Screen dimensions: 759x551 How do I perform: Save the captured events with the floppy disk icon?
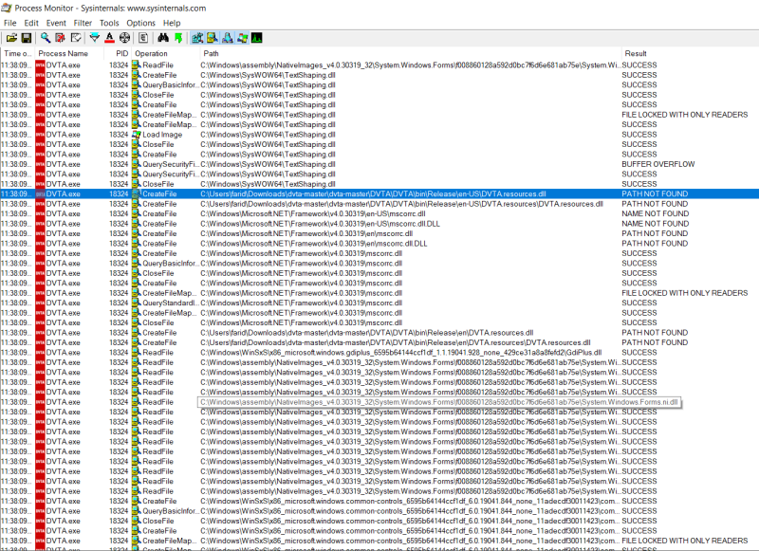click(27, 38)
